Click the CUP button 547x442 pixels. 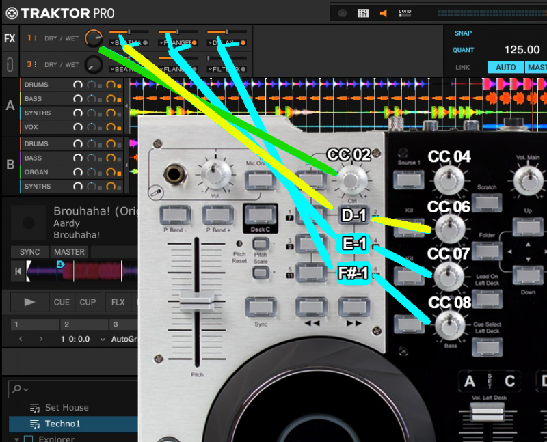click(x=88, y=302)
